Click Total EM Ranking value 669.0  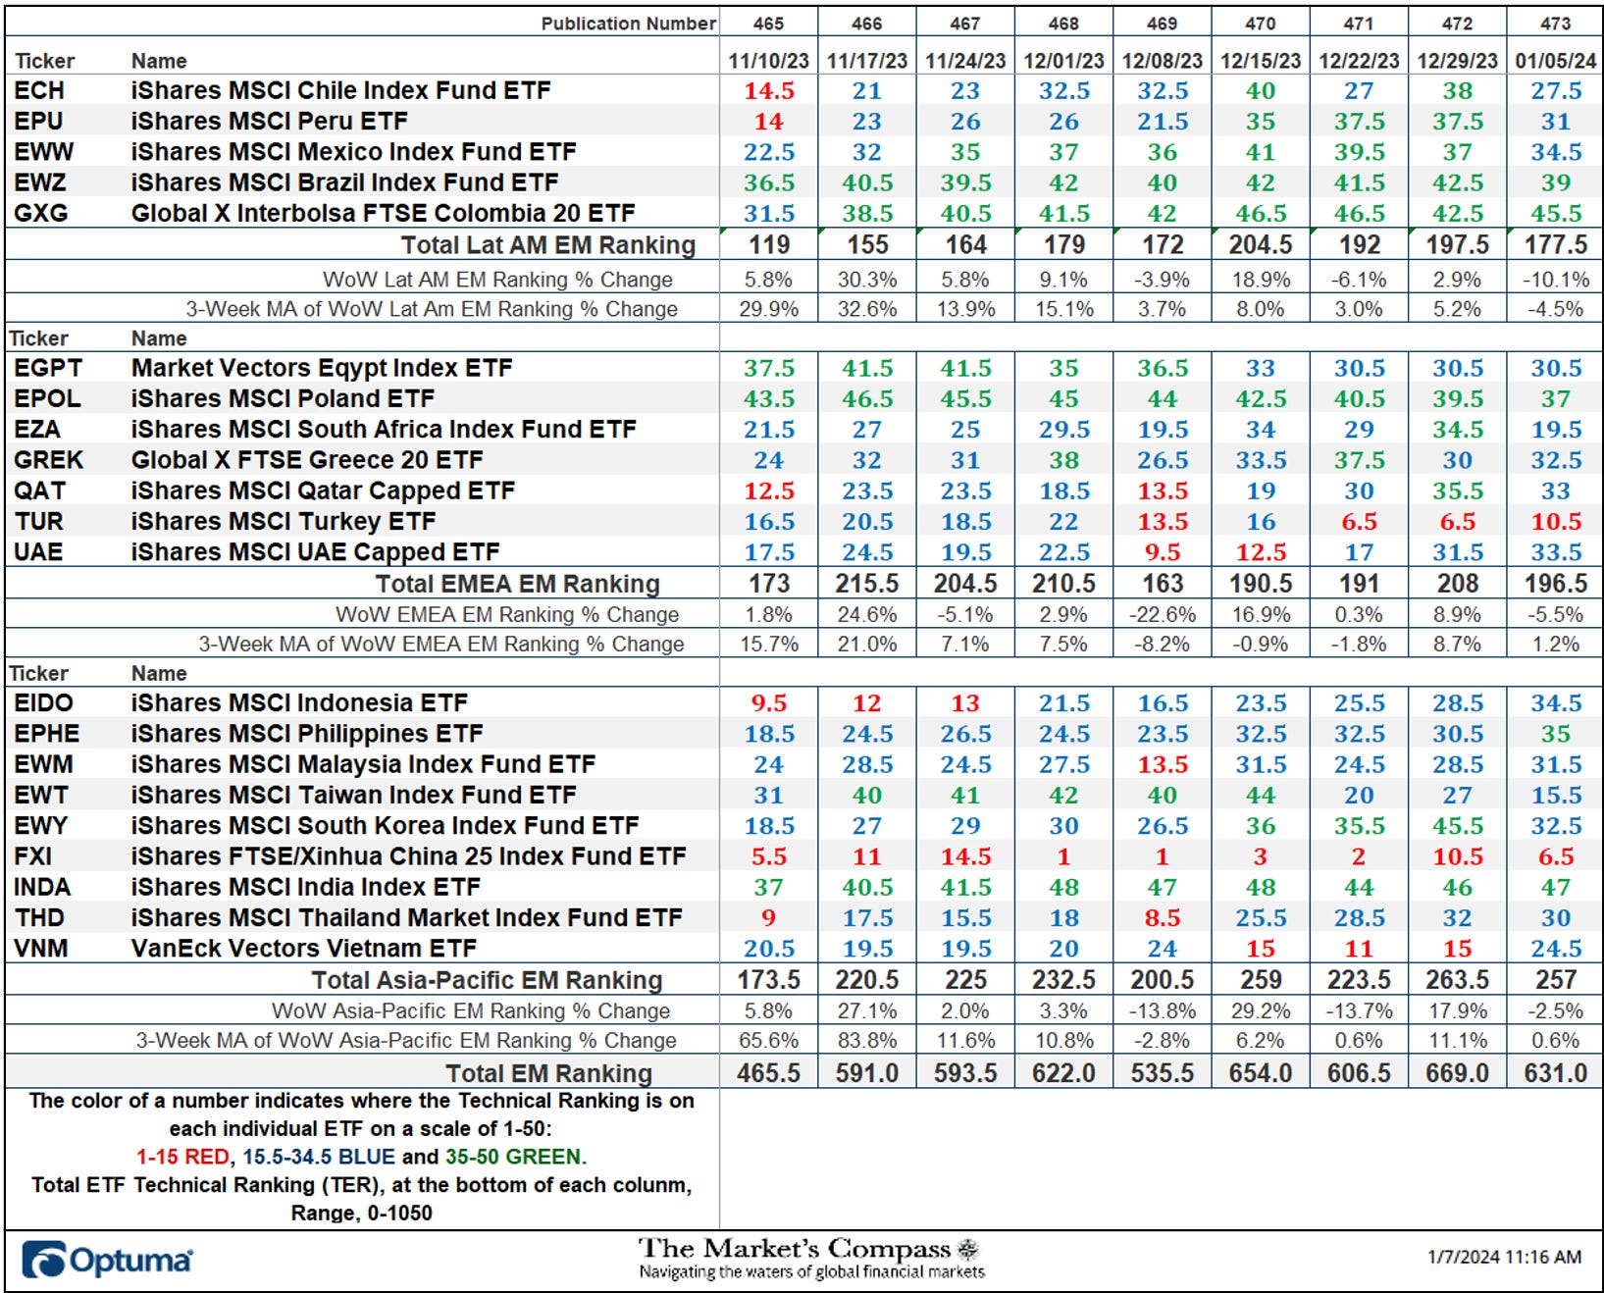coord(1457,1073)
